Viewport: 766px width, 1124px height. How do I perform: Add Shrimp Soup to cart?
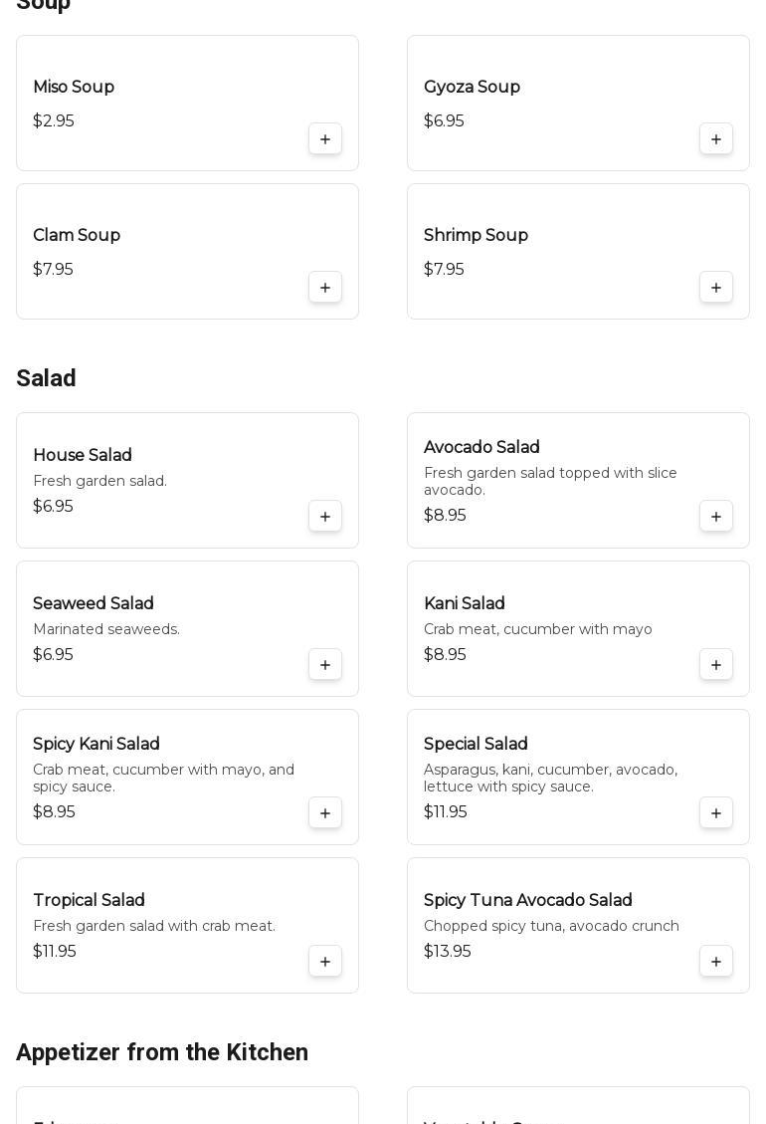[x=716, y=288]
